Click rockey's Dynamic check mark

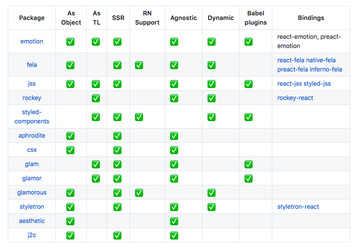tap(211, 98)
